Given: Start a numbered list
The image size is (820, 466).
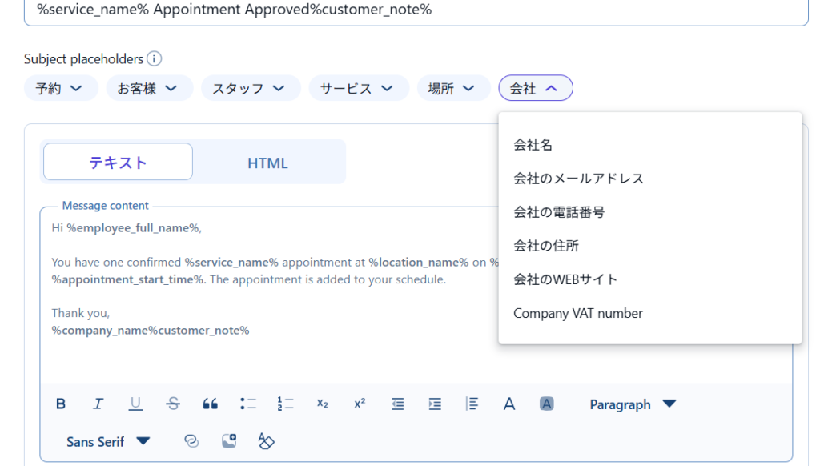Looking at the screenshot, I should [x=285, y=404].
